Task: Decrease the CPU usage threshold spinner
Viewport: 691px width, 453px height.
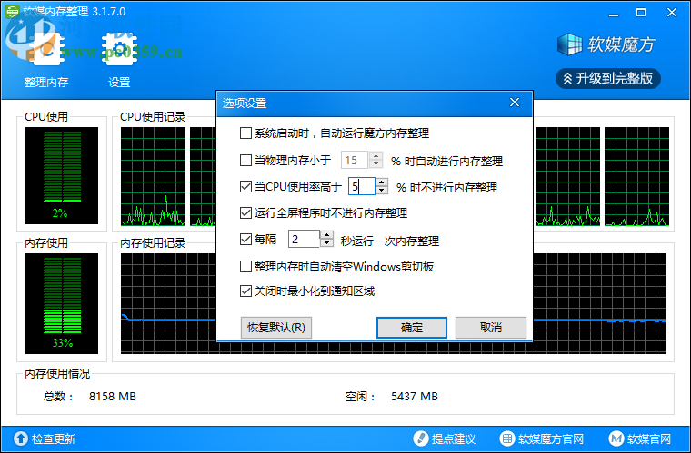Action: [382, 191]
